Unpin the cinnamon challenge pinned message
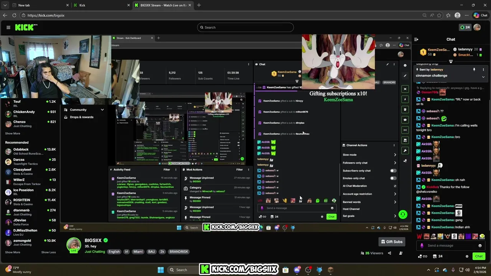This screenshot has width=491, height=276. click(474, 69)
